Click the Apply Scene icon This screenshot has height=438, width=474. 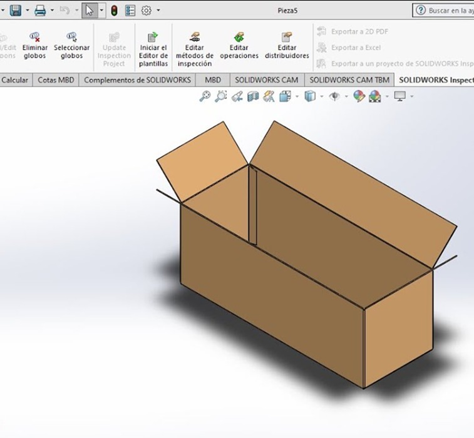pos(375,96)
